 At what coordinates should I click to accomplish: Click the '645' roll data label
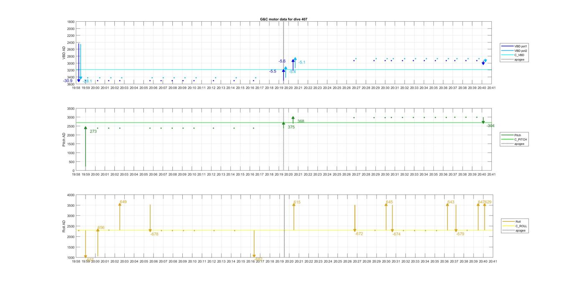(x=389, y=202)
